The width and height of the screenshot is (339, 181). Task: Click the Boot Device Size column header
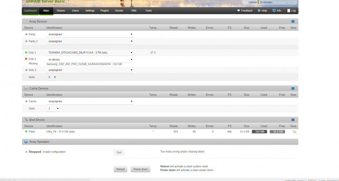tap(246, 126)
